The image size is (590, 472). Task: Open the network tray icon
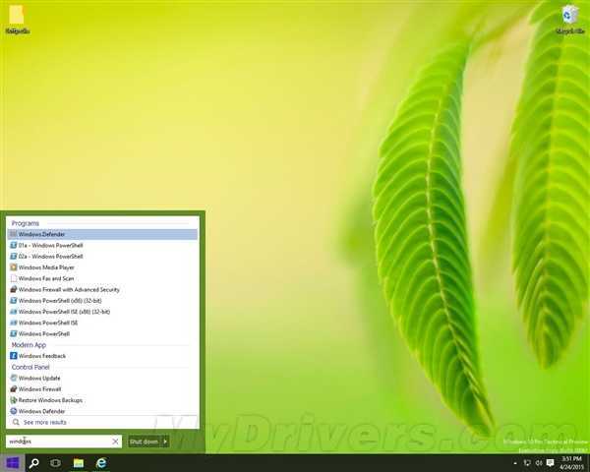click(527, 463)
